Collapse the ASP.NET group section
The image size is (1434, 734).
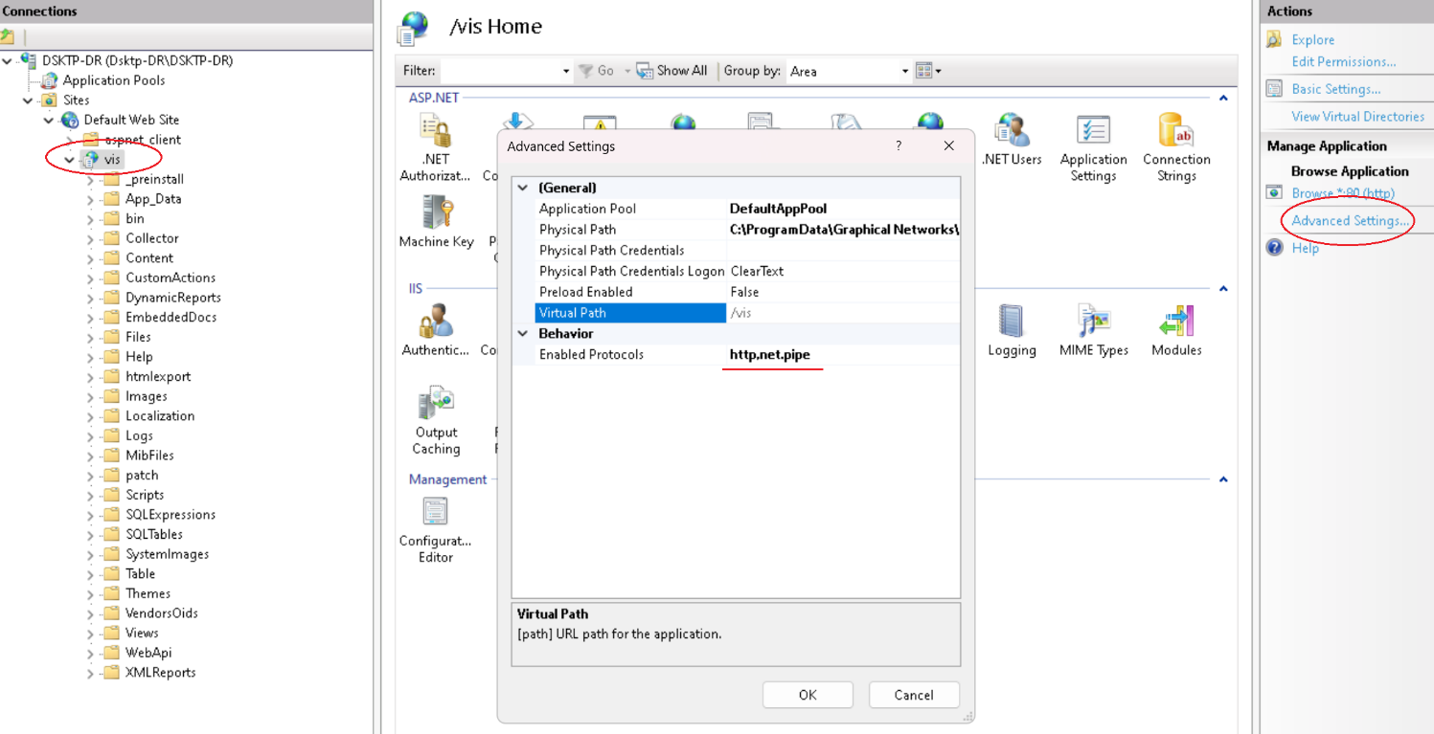(x=1223, y=99)
